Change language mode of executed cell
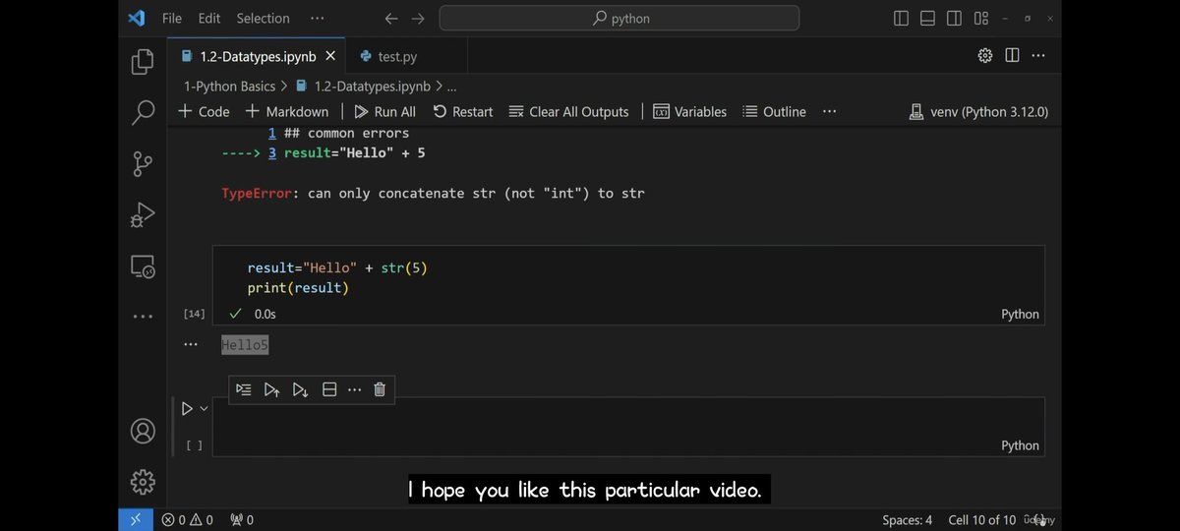 pyautogui.click(x=1020, y=315)
